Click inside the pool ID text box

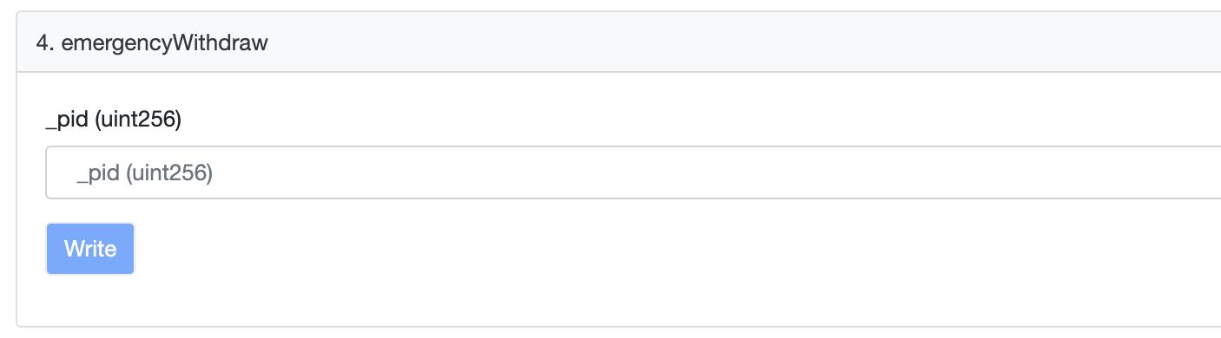pyautogui.click(x=633, y=172)
